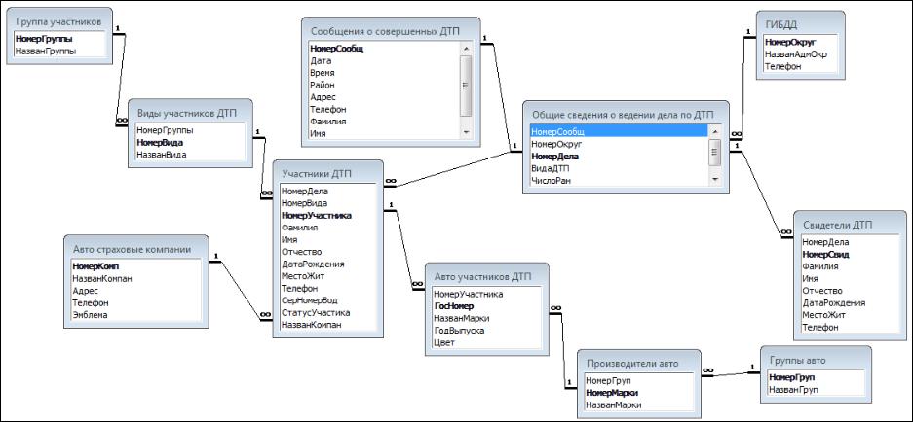Select Сообщения о совершенных ДТП table title

click(386, 31)
